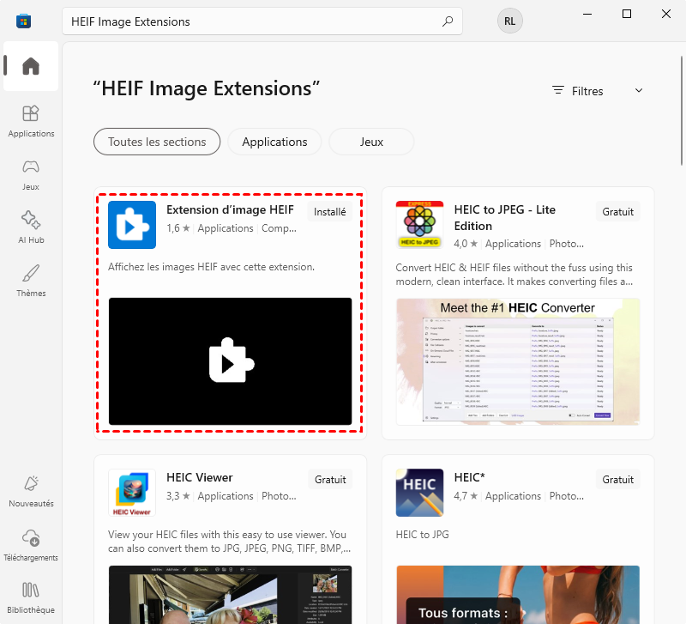Click the search magnifier icon

click(x=447, y=21)
